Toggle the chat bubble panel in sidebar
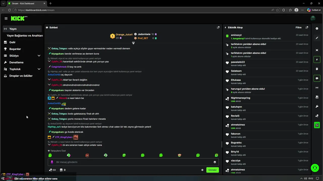 317,78
